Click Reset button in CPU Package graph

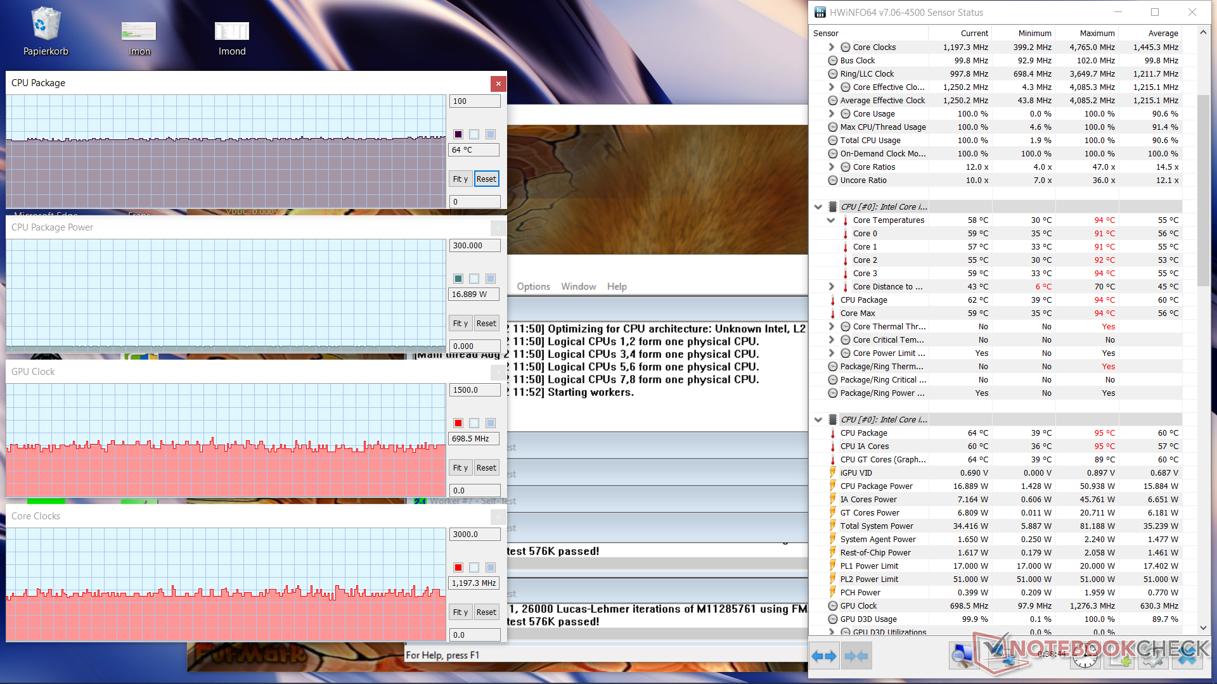tap(486, 179)
